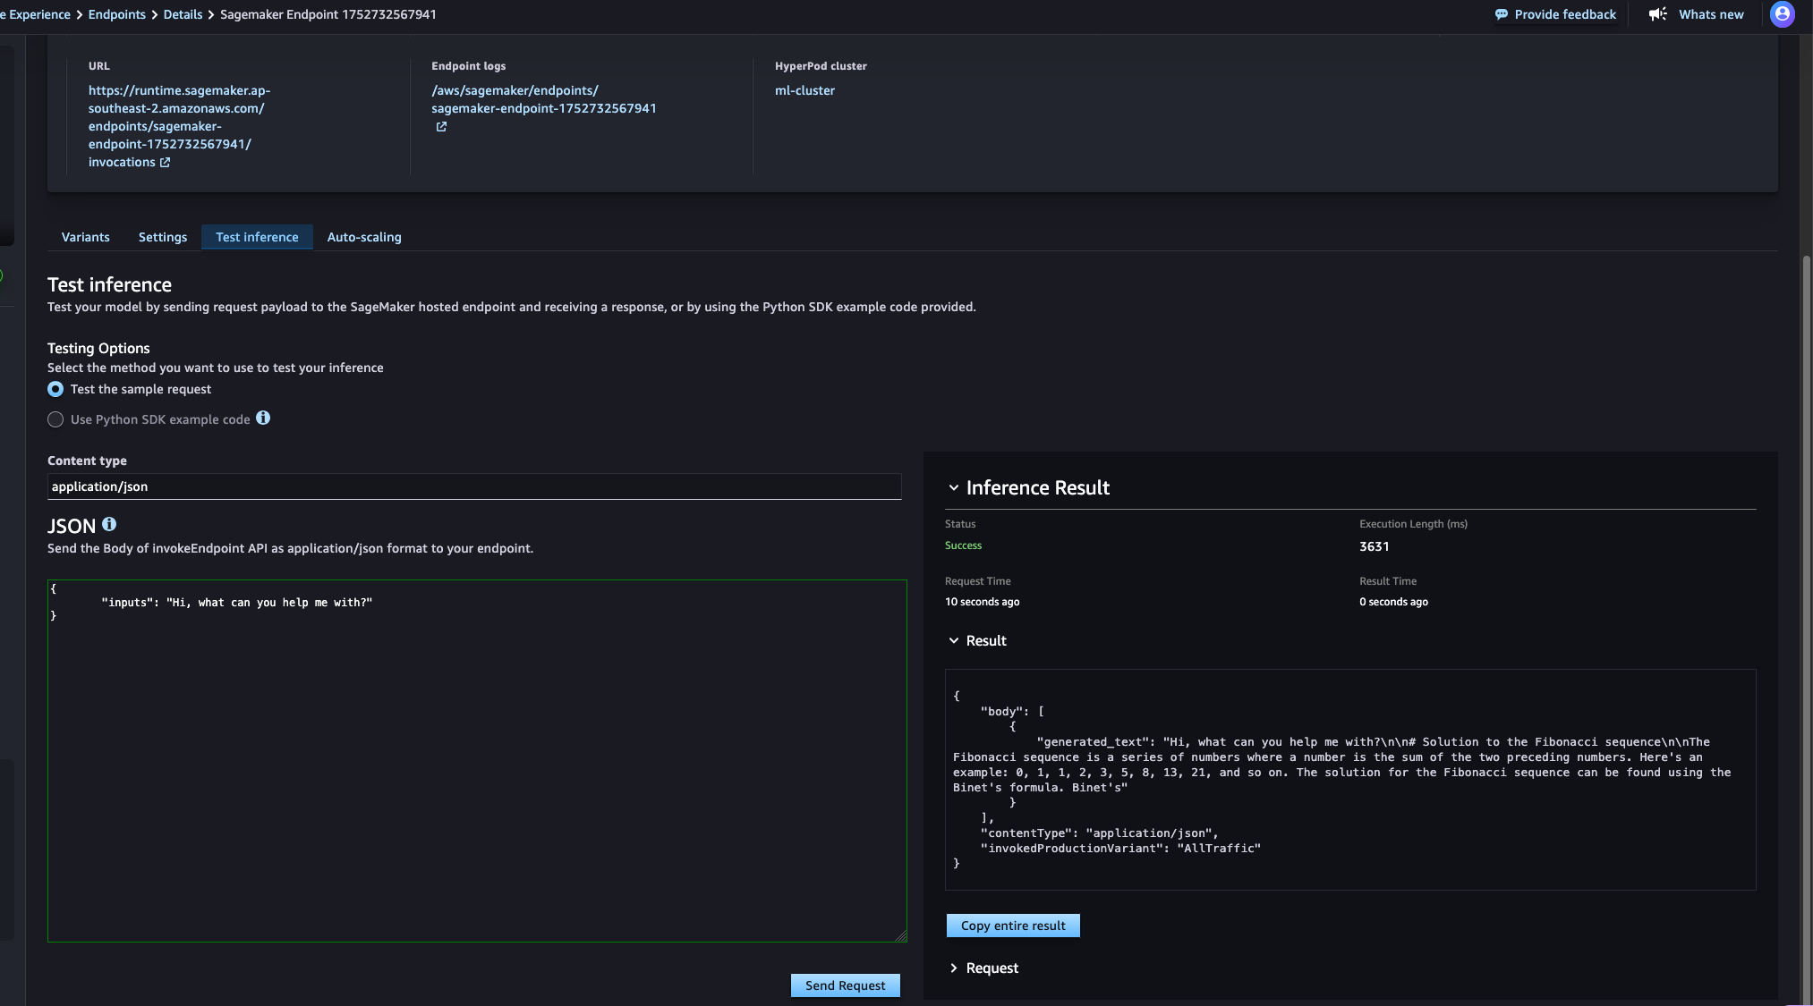The image size is (1813, 1006).
Task: Expand the Request section
Action: click(x=954, y=968)
